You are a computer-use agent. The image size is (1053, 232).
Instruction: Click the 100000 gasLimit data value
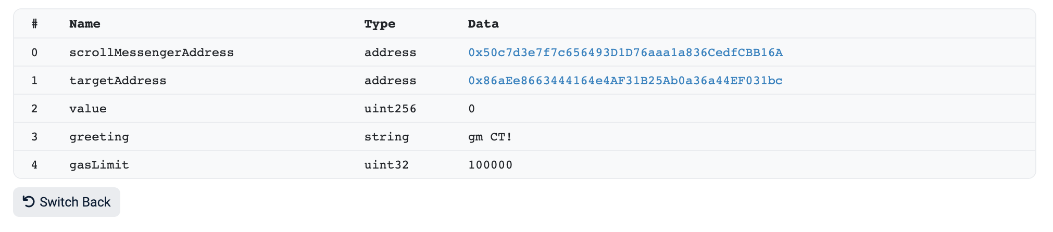(x=490, y=165)
